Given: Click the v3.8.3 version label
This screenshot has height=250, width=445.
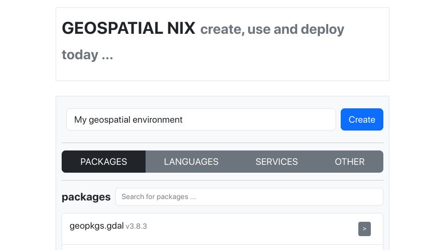Looking at the screenshot, I should coord(136,226).
